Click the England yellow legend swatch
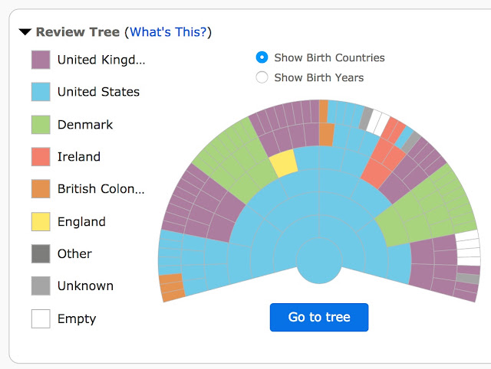 41,221
